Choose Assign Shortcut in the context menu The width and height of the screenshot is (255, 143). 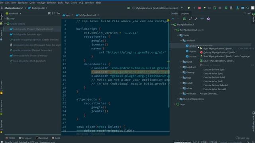[x=209, y=94]
